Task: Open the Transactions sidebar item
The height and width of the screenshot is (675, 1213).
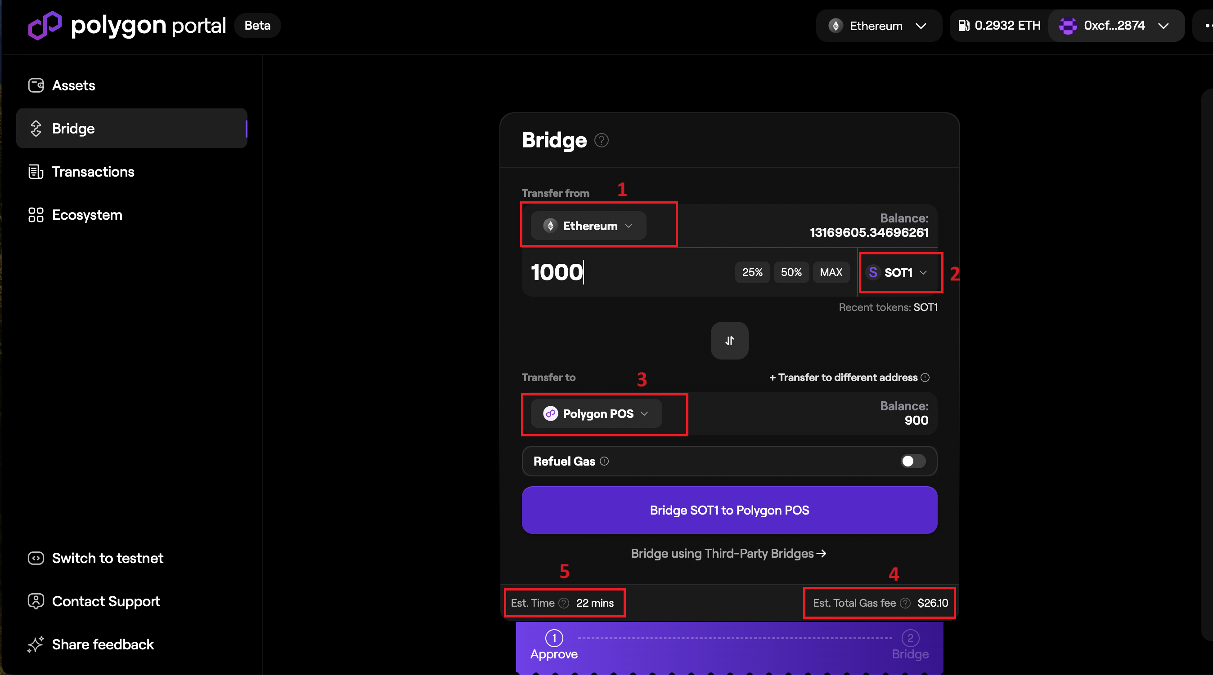Action: (x=93, y=172)
